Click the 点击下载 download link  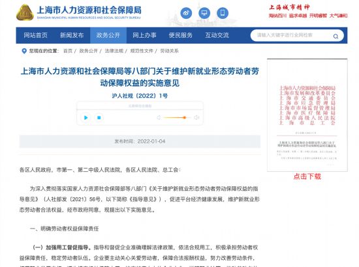click(307, 176)
